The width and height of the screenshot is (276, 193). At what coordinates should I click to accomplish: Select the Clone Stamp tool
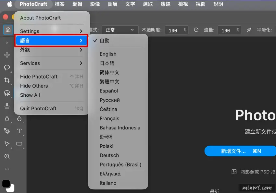[7, 106]
